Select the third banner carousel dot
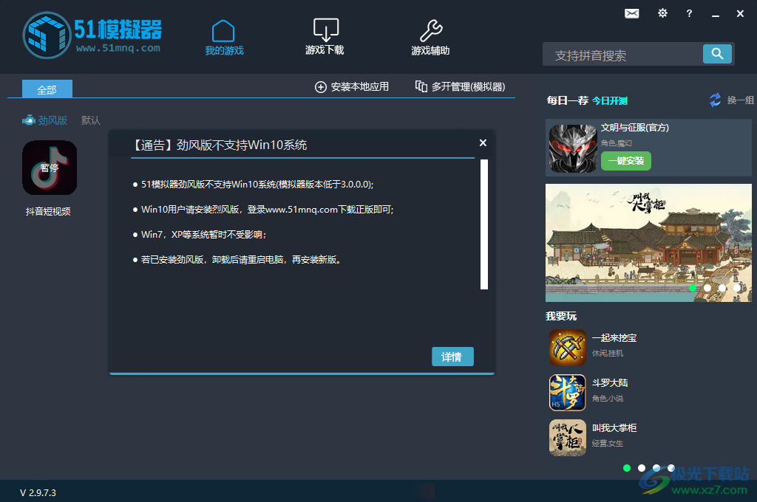 tap(722, 288)
